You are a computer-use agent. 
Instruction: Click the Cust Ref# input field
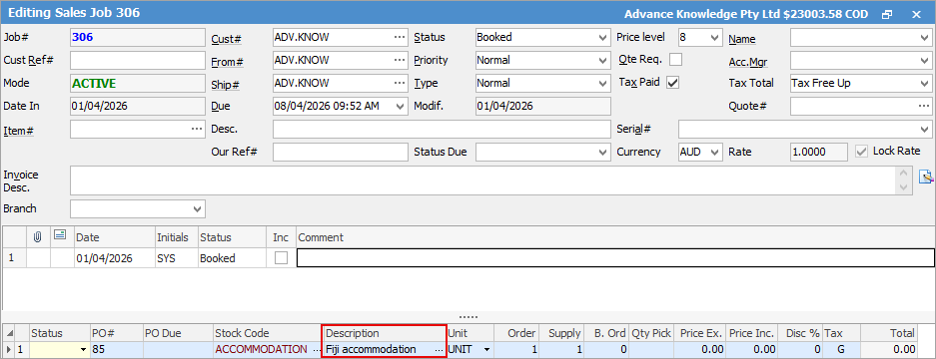pyautogui.click(x=137, y=60)
